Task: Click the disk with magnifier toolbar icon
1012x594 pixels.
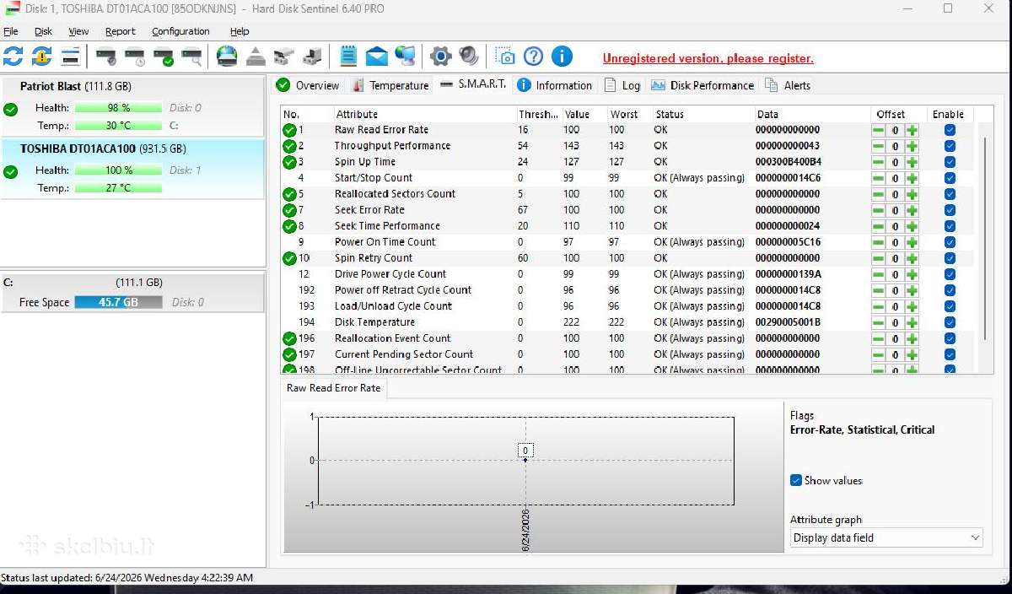Action: click(192, 57)
